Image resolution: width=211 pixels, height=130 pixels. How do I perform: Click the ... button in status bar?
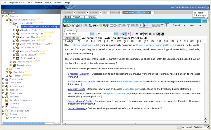(179, 127)
